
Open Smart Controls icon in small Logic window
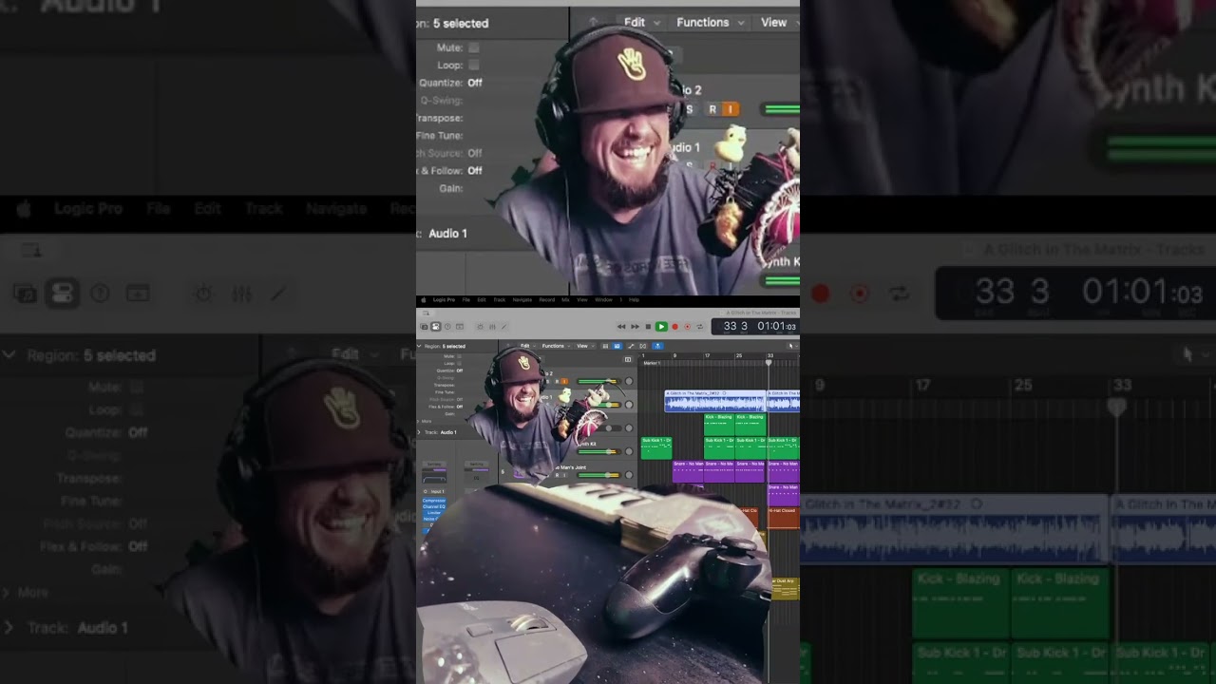coord(480,326)
